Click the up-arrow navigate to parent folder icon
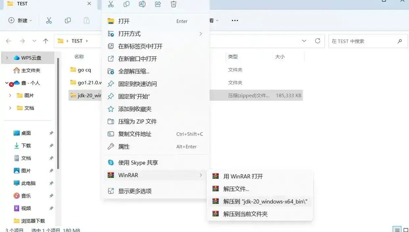Screen dimensions: 409x232 [46, 41]
